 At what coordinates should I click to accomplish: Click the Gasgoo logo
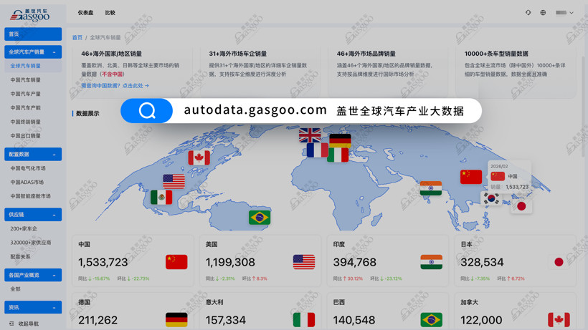30,14
